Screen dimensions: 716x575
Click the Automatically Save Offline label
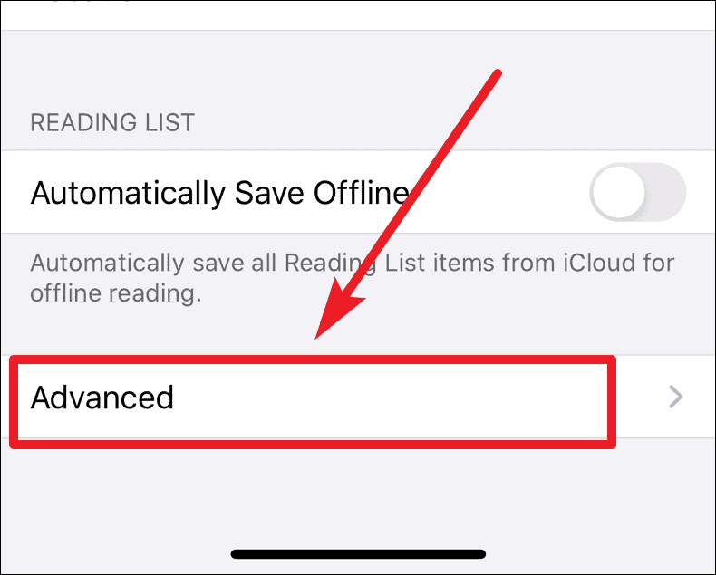pyautogui.click(x=219, y=193)
